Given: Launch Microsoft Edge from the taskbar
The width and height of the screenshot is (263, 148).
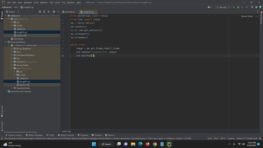Looking at the screenshot, I should [141, 144].
